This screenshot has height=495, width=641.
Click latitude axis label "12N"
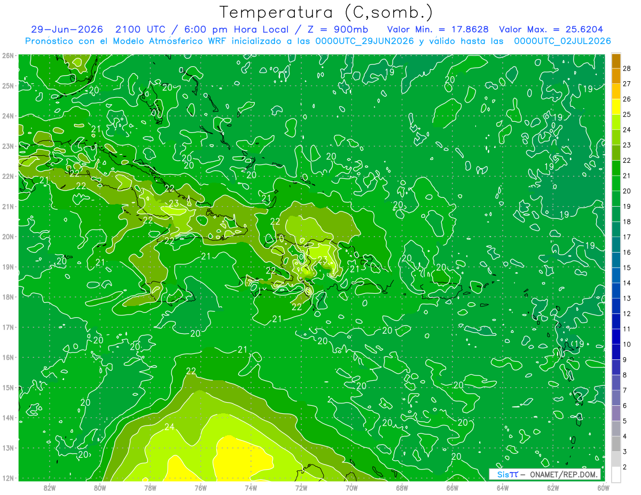[7, 478]
